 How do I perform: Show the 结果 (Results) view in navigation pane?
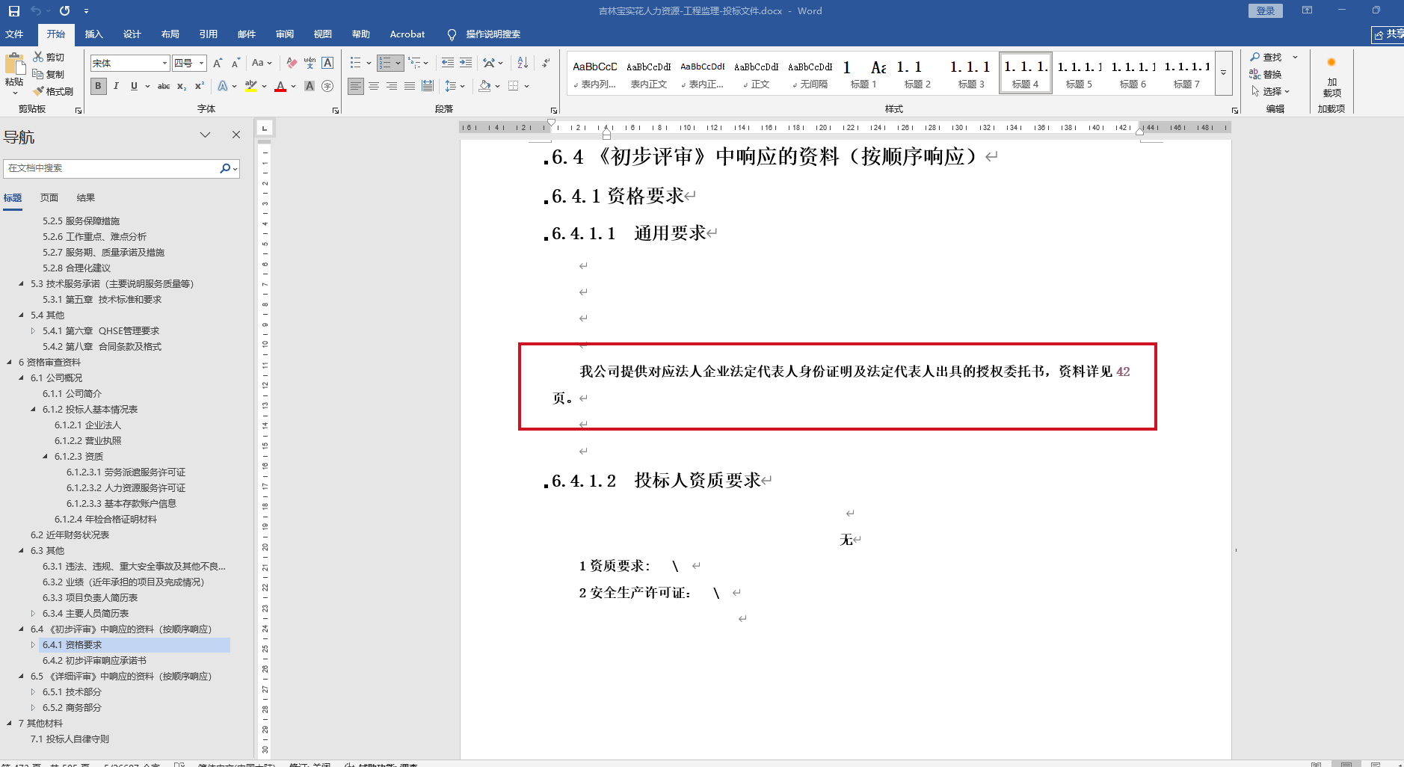click(86, 198)
